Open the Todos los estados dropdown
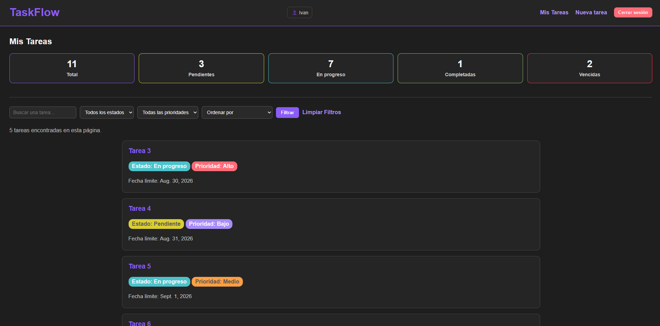 (107, 112)
